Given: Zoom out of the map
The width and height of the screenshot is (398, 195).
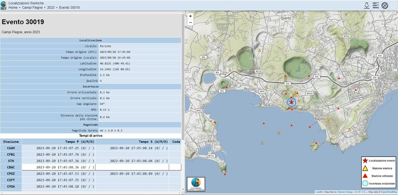Looking at the screenshot, I should [x=190, y=23].
